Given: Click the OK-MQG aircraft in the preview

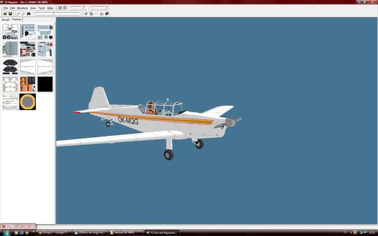Looking at the screenshot, I should (x=154, y=123).
